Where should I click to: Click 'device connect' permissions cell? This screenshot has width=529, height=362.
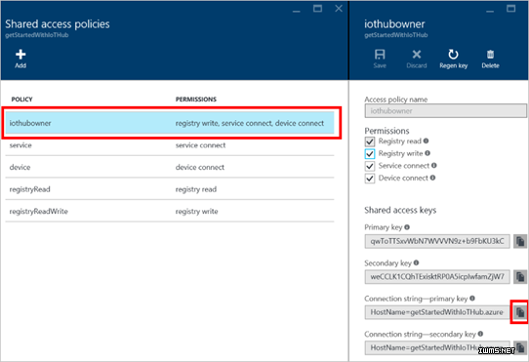(200, 167)
